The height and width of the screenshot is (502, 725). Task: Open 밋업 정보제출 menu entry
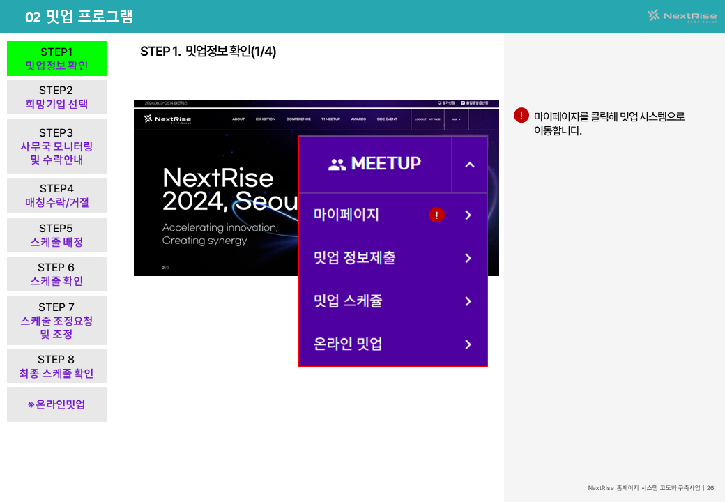[355, 258]
